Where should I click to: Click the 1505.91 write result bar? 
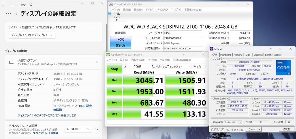(x=186, y=80)
